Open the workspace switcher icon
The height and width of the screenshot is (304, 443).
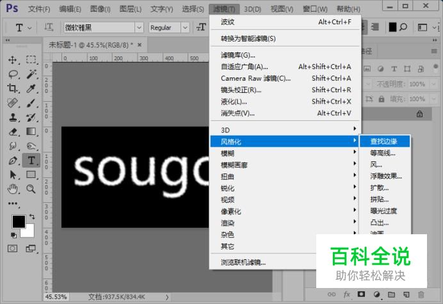click(423, 28)
